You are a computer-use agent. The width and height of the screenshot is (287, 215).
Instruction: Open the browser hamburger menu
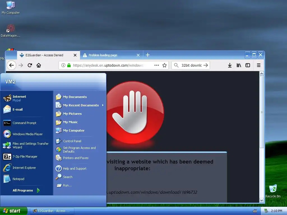point(259,65)
